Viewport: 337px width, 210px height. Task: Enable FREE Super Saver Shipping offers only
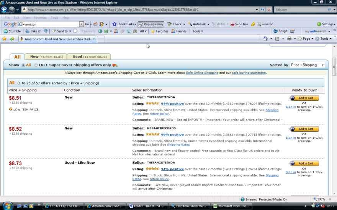click(x=36, y=65)
